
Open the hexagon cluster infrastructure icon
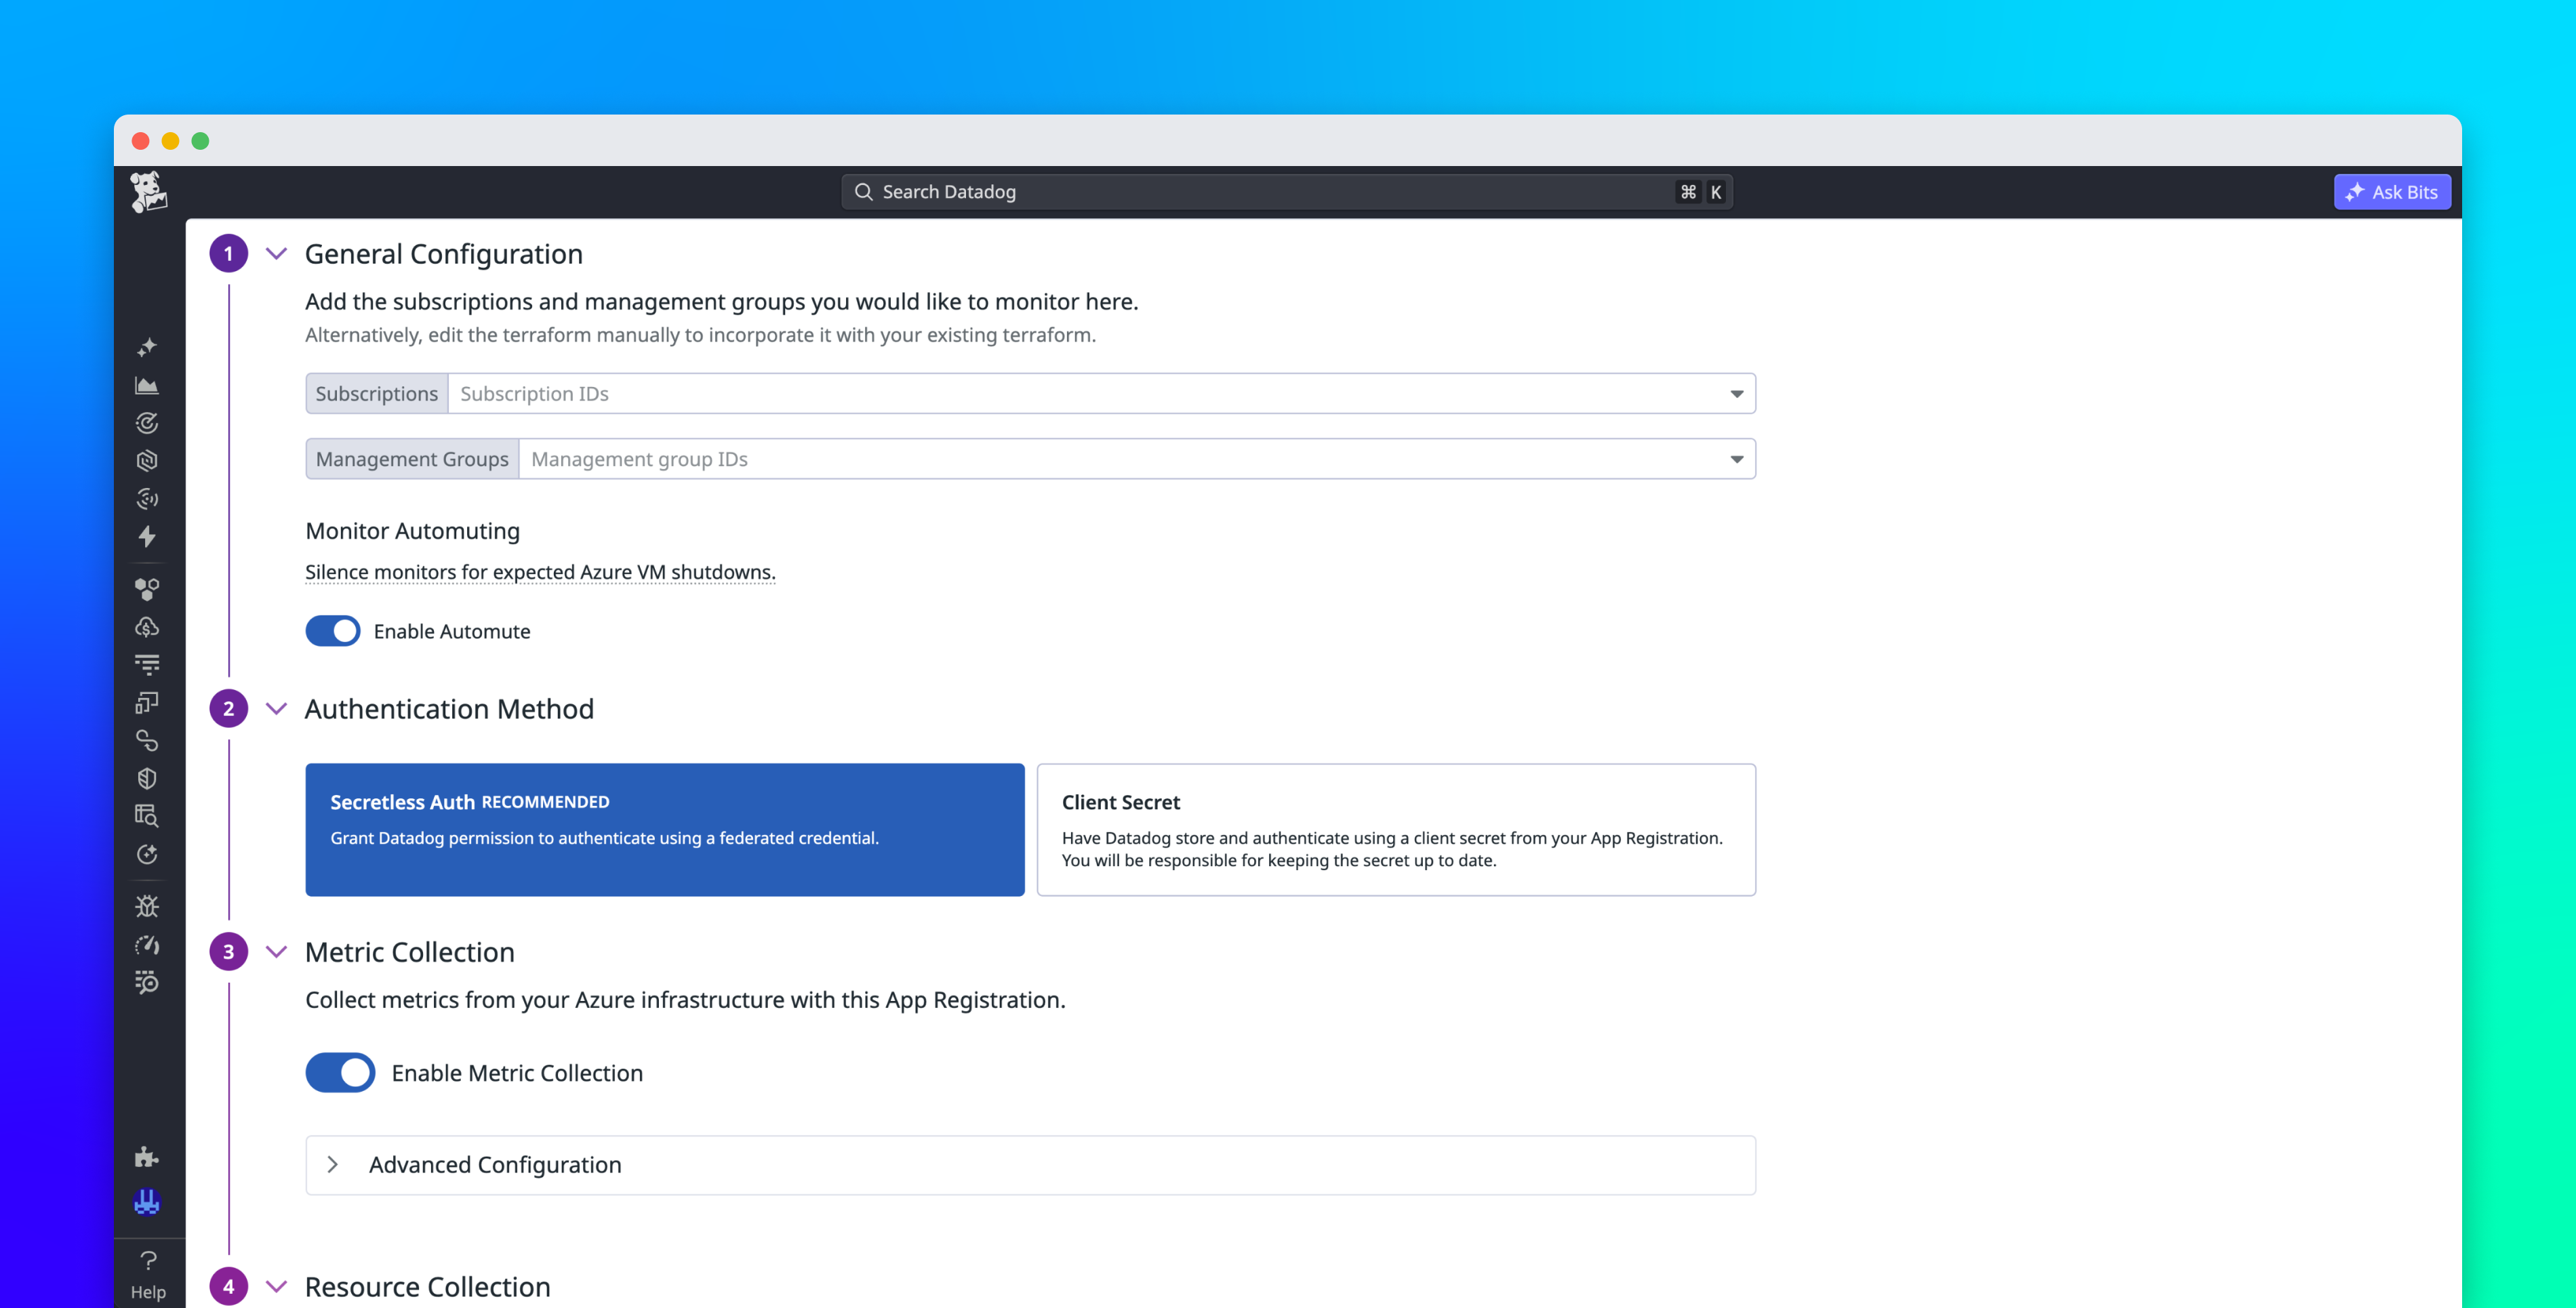pyautogui.click(x=147, y=589)
